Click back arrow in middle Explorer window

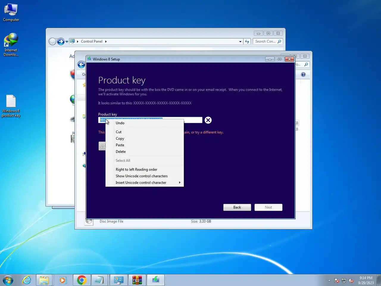tap(81, 65)
